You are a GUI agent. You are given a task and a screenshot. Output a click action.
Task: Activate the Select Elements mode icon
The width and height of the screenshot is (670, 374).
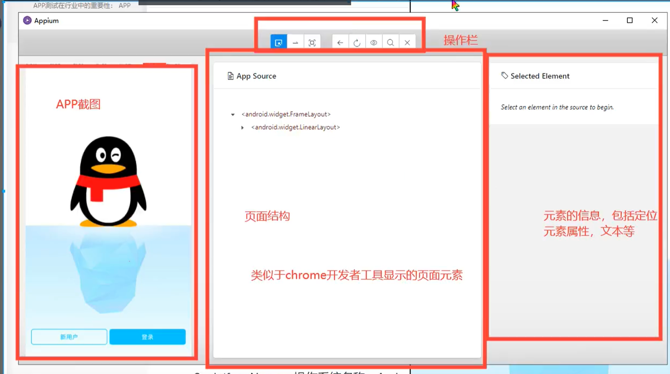pos(279,43)
